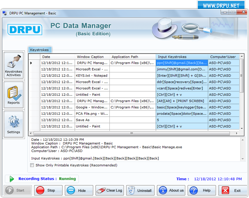
Task: Select the 'Google - Window...' caption cell
Action: tap(92, 107)
